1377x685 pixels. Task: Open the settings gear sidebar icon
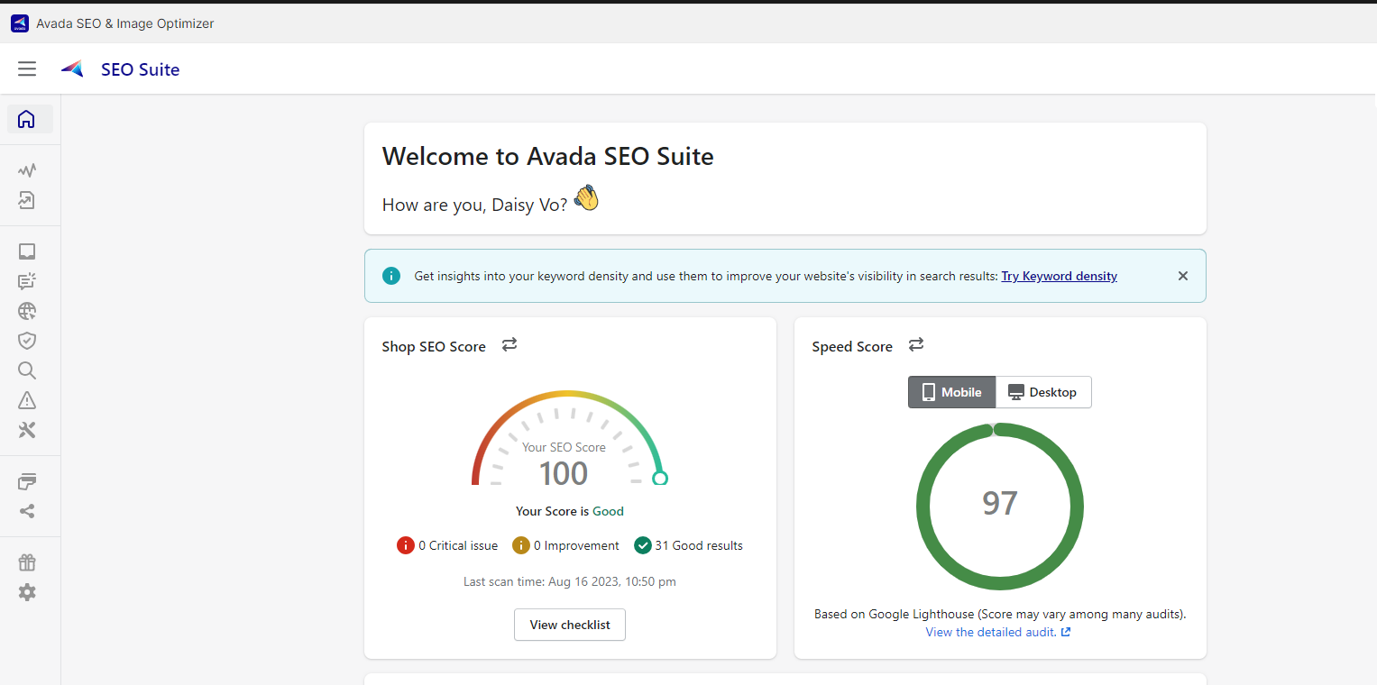(x=27, y=592)
